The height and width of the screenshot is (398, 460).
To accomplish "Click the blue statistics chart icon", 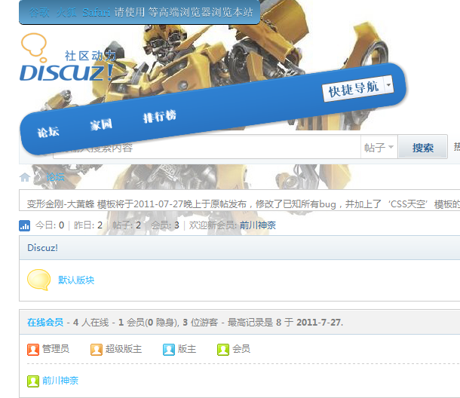I will (24, 225).
